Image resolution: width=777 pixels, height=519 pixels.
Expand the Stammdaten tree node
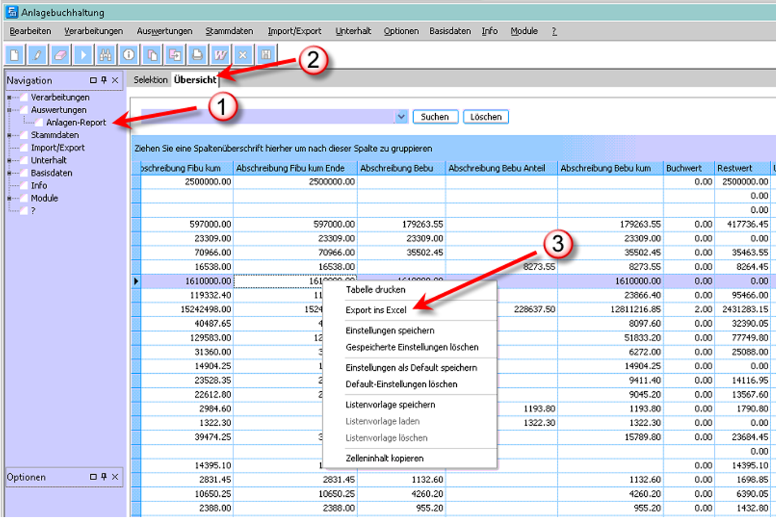[x=9, y=135]
